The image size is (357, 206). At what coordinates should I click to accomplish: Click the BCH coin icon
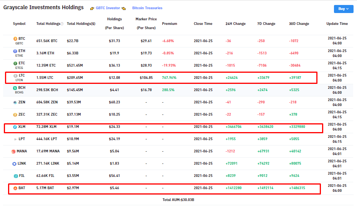click(x=15, y=88)
